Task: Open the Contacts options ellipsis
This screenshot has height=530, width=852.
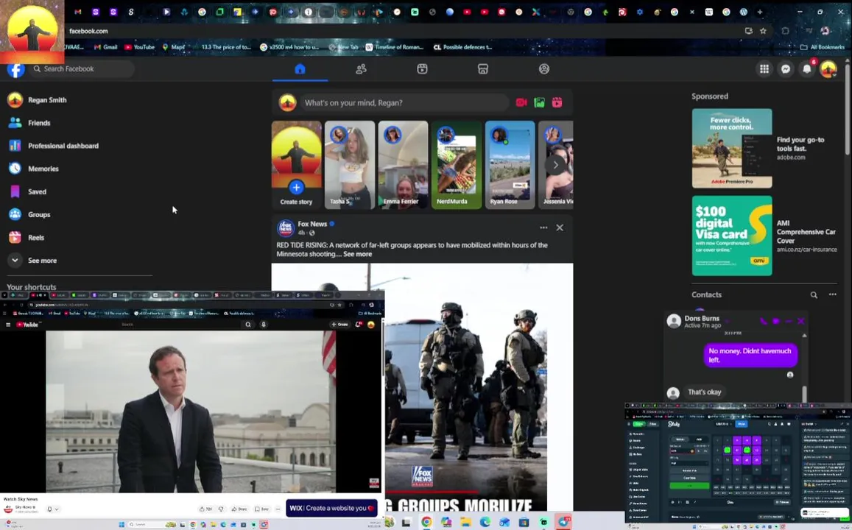Action: point(832,295)
